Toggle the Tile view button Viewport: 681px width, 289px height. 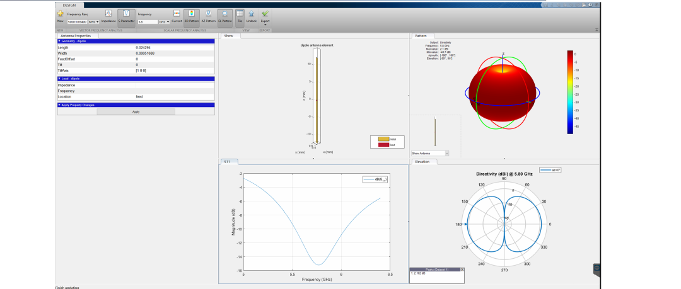click(240, 15)
